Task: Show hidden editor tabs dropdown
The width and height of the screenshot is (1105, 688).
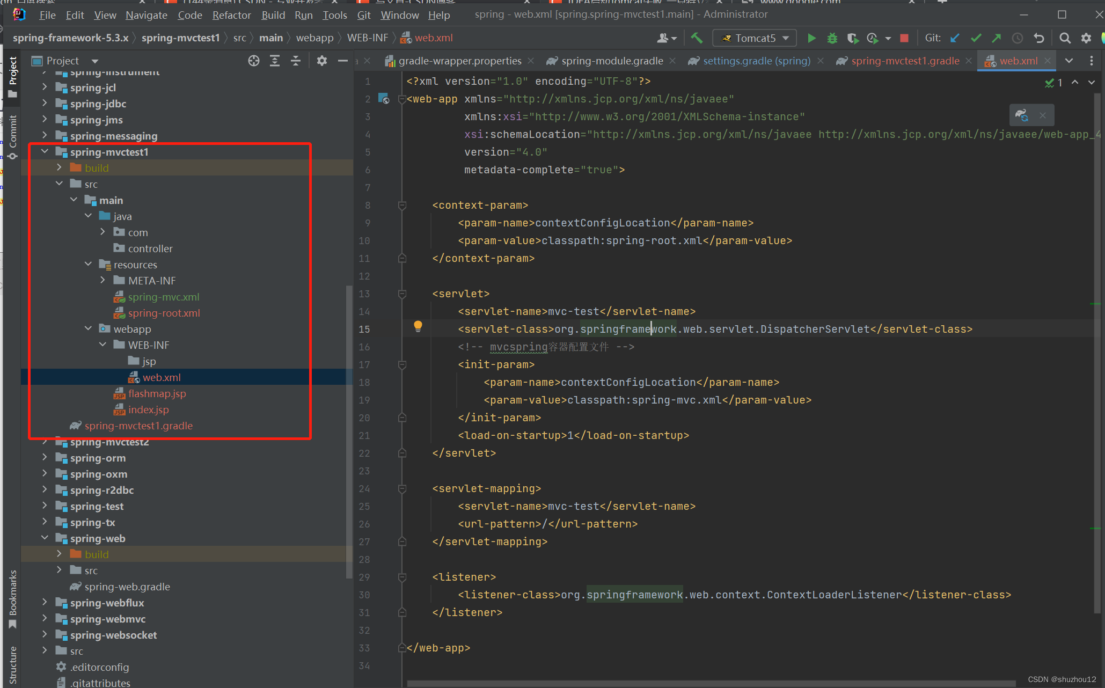Action: click(1069, 61)
